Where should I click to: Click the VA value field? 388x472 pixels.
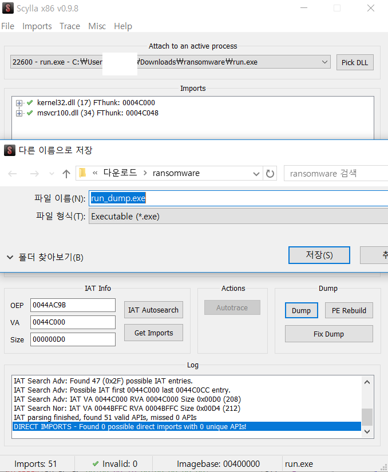(x=73, y=322)
